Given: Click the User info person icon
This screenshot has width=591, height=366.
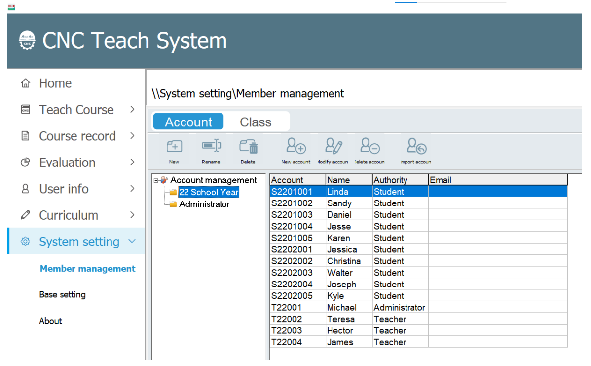Looking at the screenshot, I should [x=25, y=189].
